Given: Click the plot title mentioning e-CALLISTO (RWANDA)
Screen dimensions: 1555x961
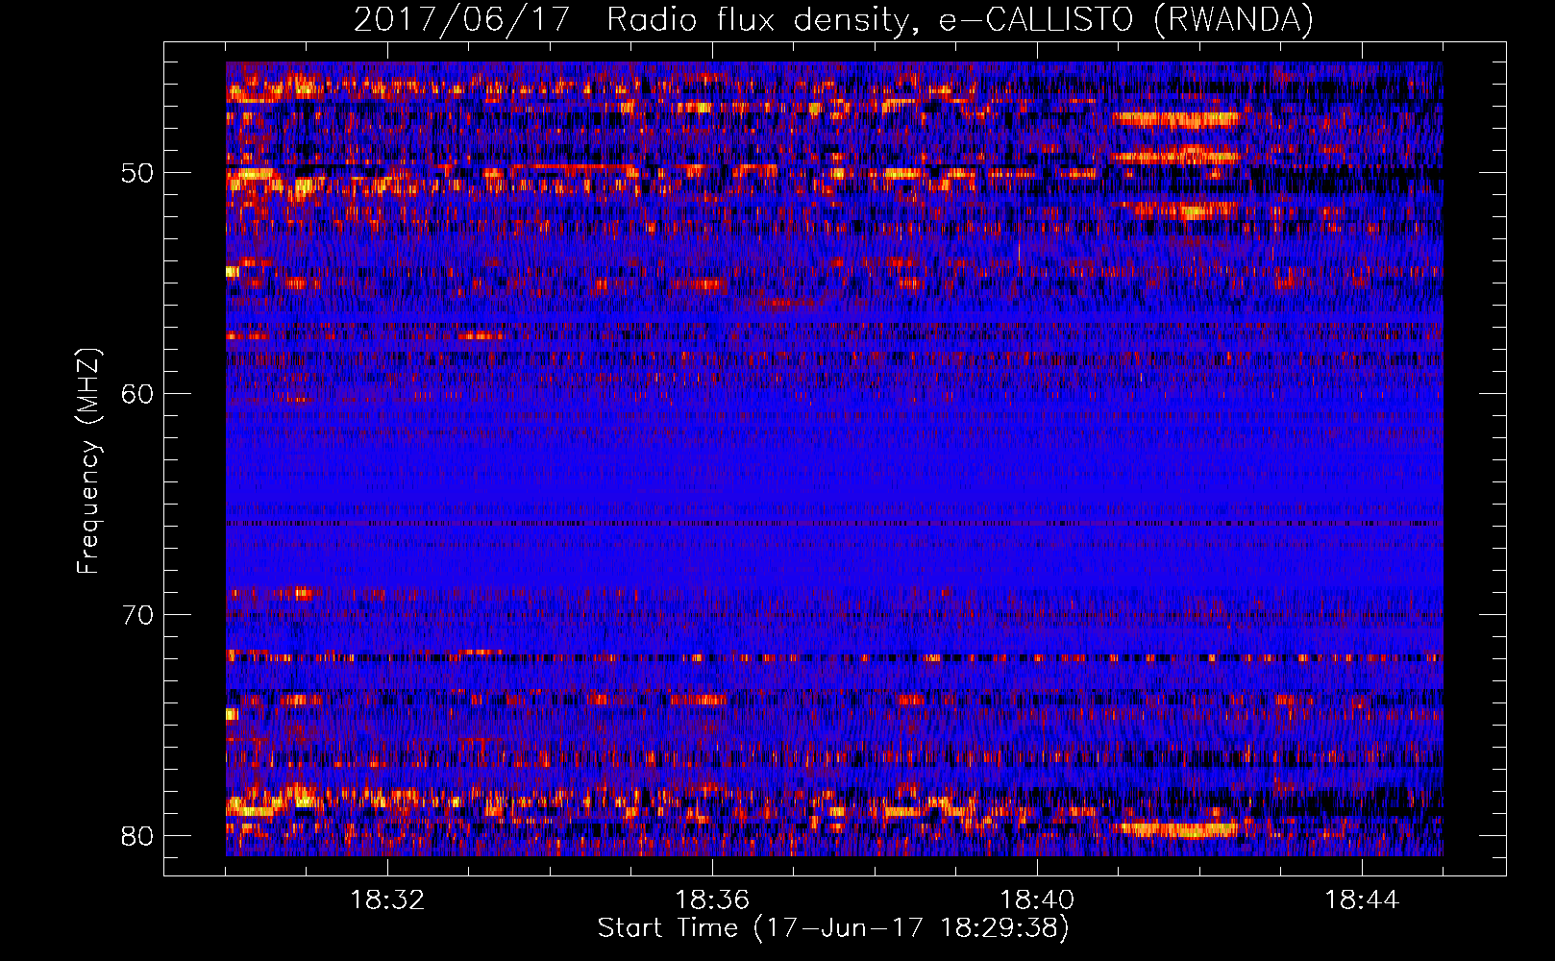Looking at the screenshot, I should 833,19.
